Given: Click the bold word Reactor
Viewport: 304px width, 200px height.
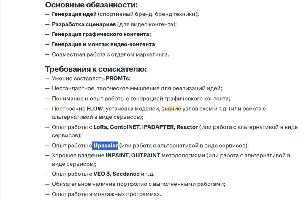Looking at the screenshot, I should tap(187, 127).
